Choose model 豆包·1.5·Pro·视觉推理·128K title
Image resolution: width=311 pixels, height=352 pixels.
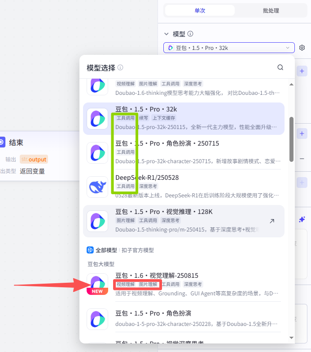[164, 212]
